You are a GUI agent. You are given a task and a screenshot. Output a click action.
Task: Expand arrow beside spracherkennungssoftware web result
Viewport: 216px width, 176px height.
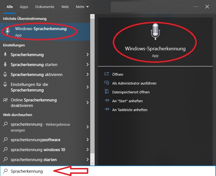(87, 140)
